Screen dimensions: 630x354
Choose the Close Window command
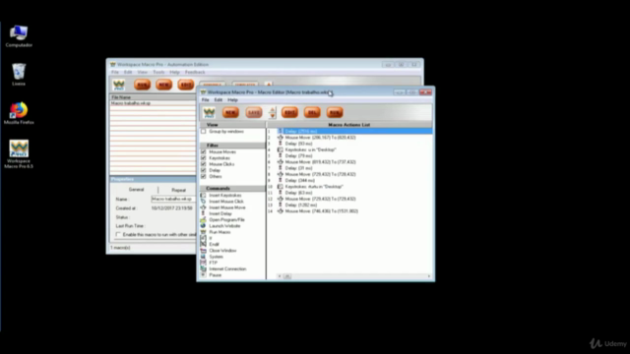coord(222,251)
